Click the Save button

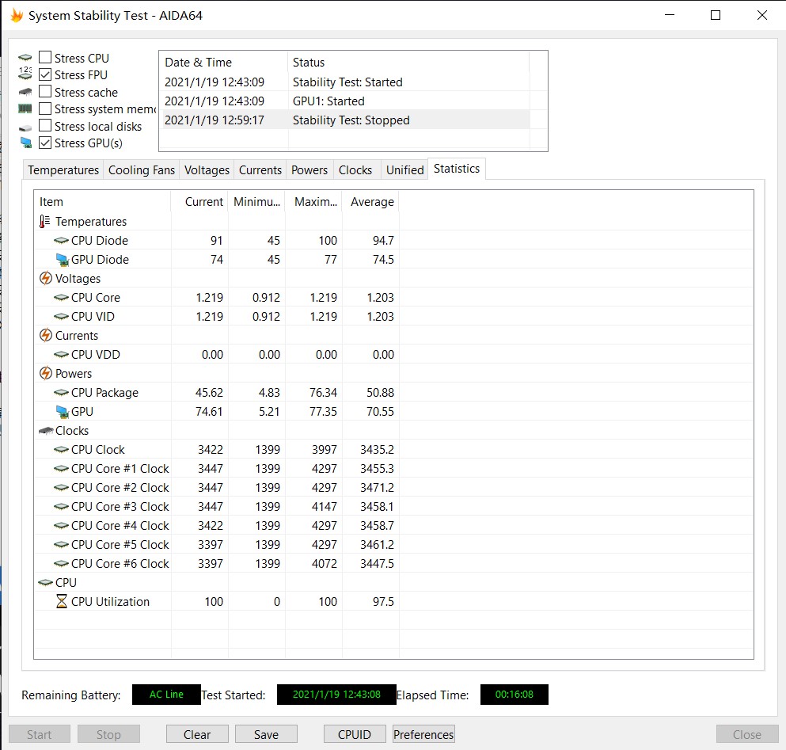click(266, 734)
